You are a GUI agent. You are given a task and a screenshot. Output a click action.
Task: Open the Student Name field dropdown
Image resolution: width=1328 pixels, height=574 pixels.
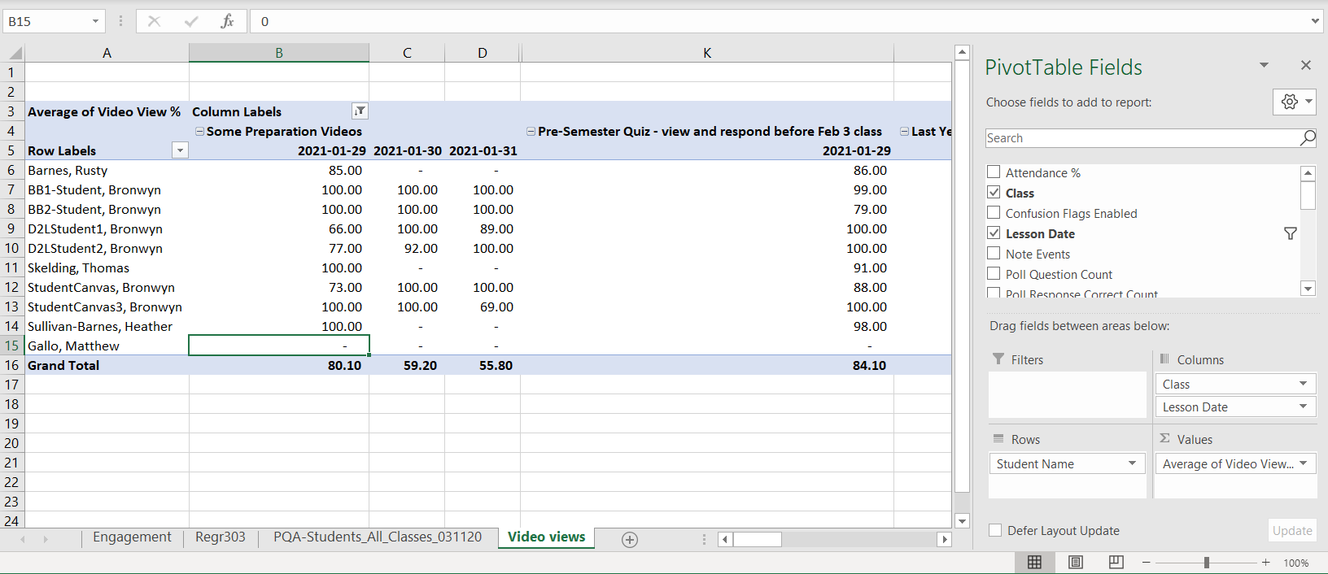pyautogui.click(x=1132, y=463)
